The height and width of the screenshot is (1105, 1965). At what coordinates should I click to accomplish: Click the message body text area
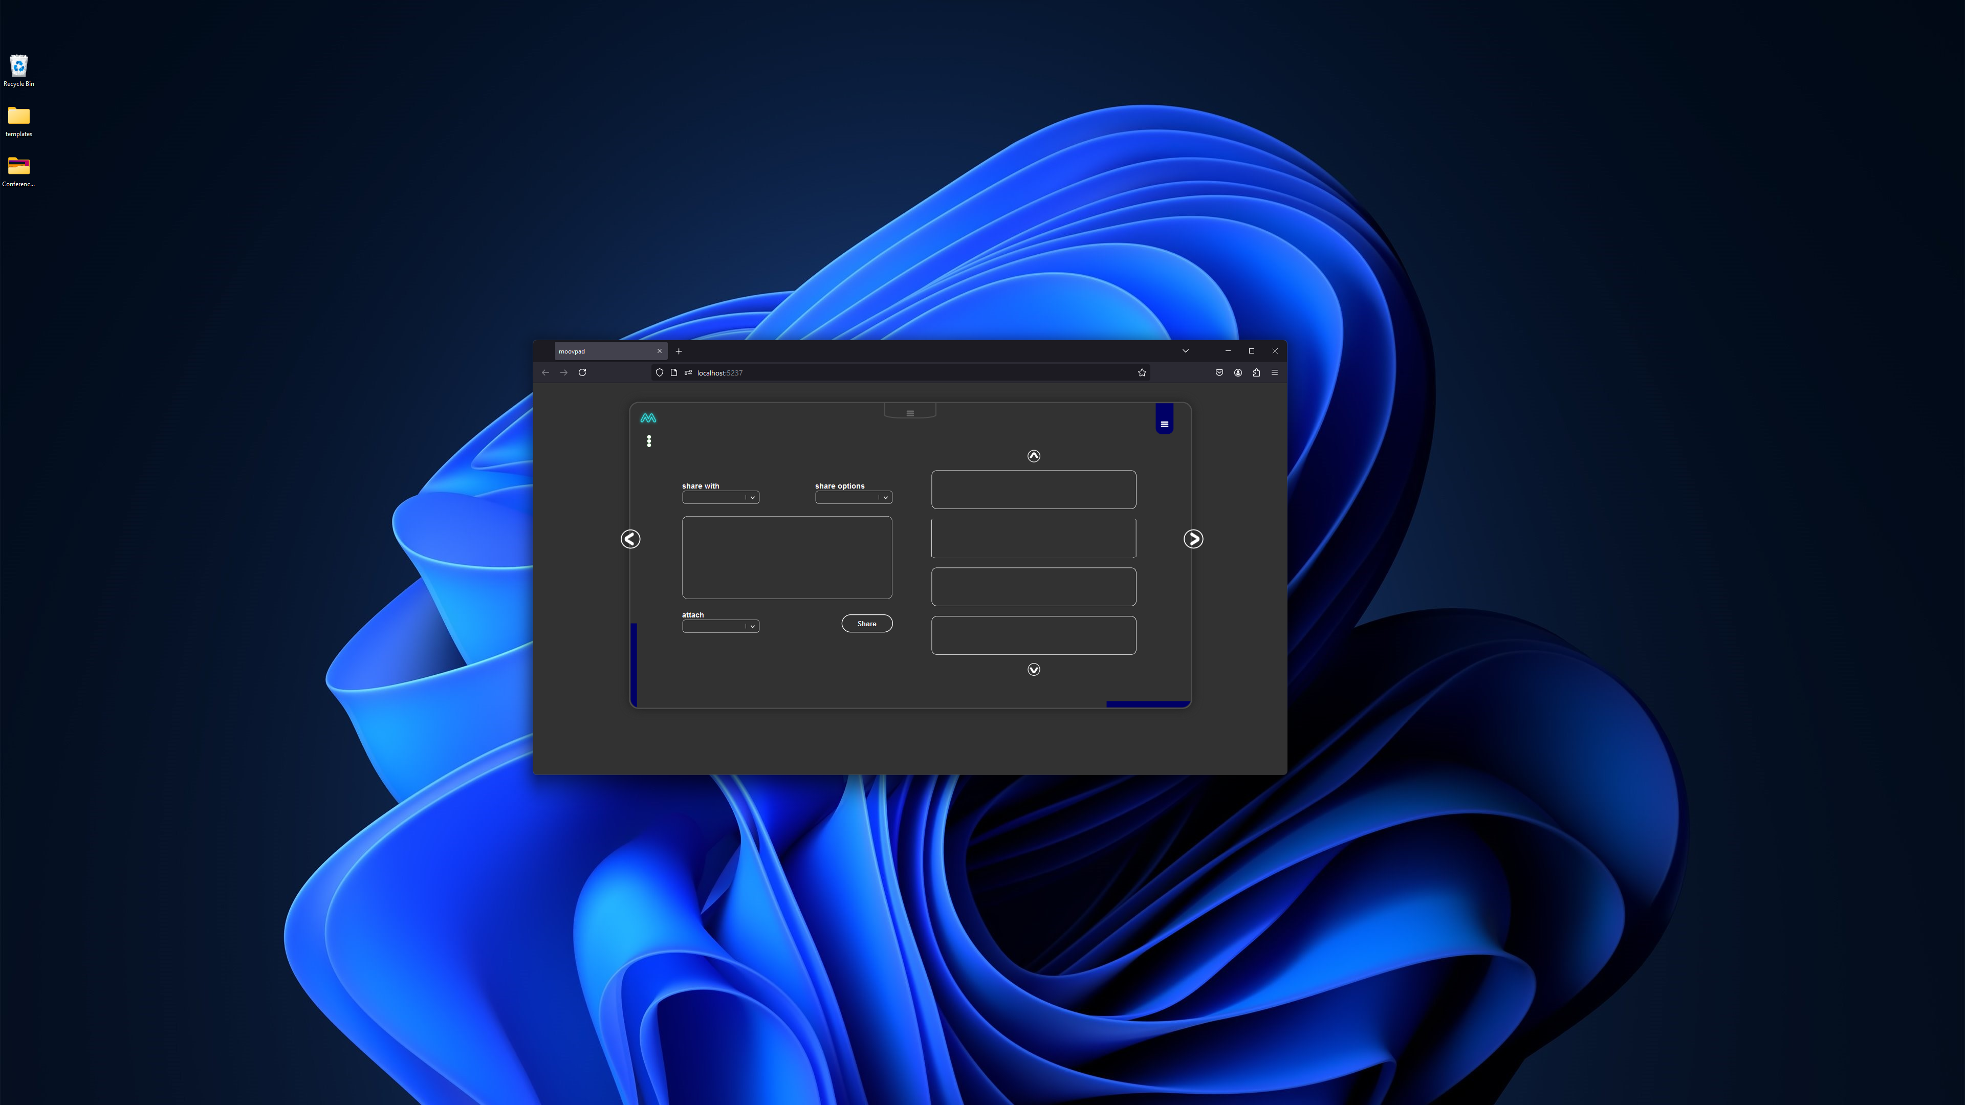point(787,556)
